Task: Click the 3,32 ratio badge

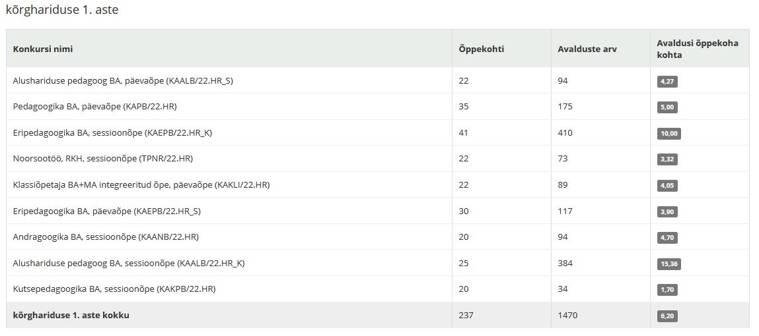Action: point(667,160)
